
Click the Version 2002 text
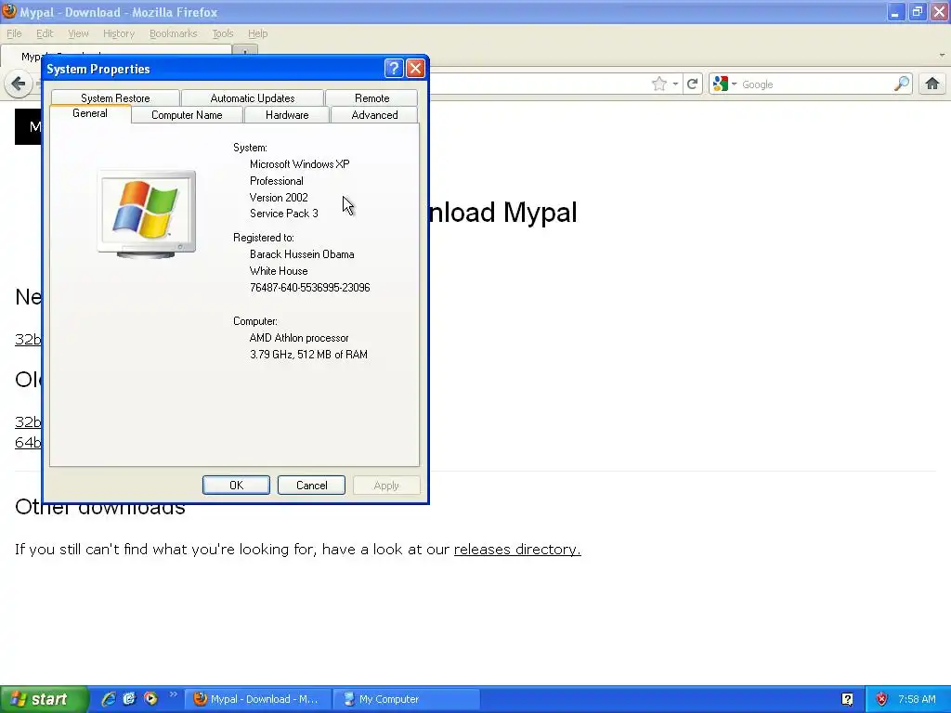pyautogui.click(x=279, y=198)
